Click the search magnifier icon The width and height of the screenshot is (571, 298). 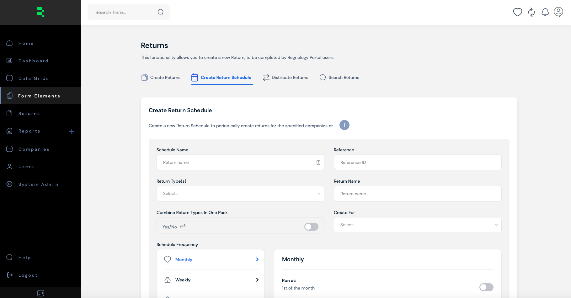tap(160, 12)
